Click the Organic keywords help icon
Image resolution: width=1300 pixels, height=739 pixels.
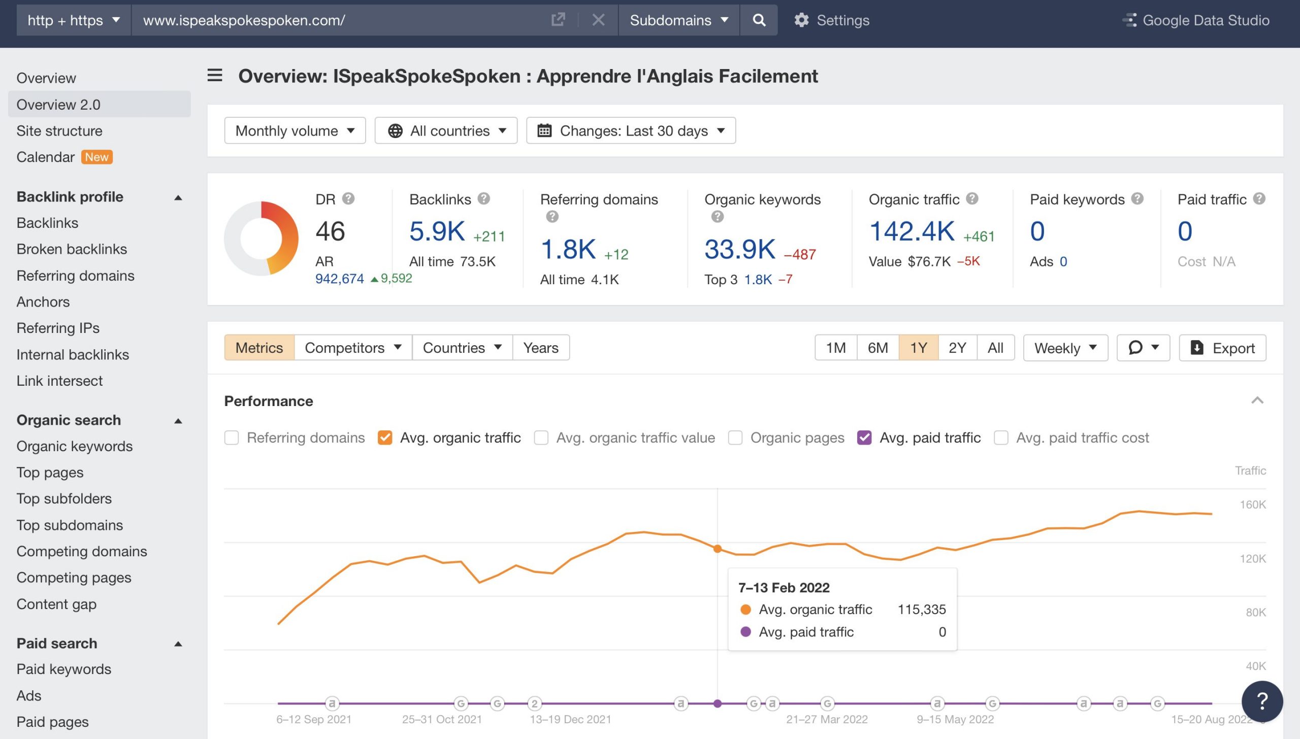717,217
